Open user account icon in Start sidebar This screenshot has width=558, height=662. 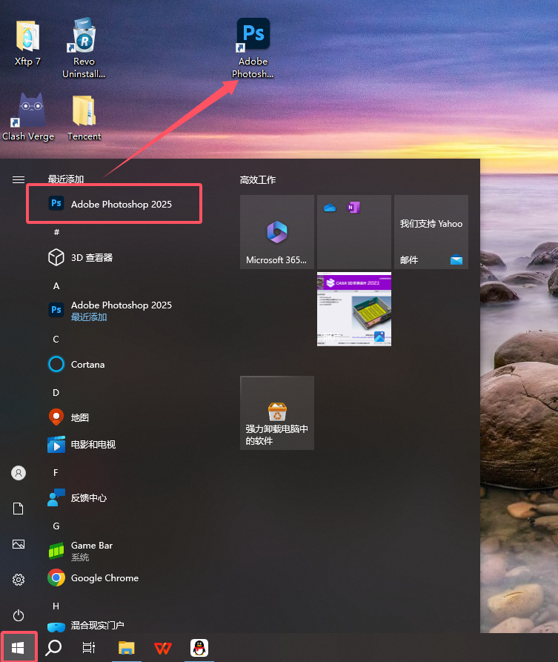[x=18, y=473]
